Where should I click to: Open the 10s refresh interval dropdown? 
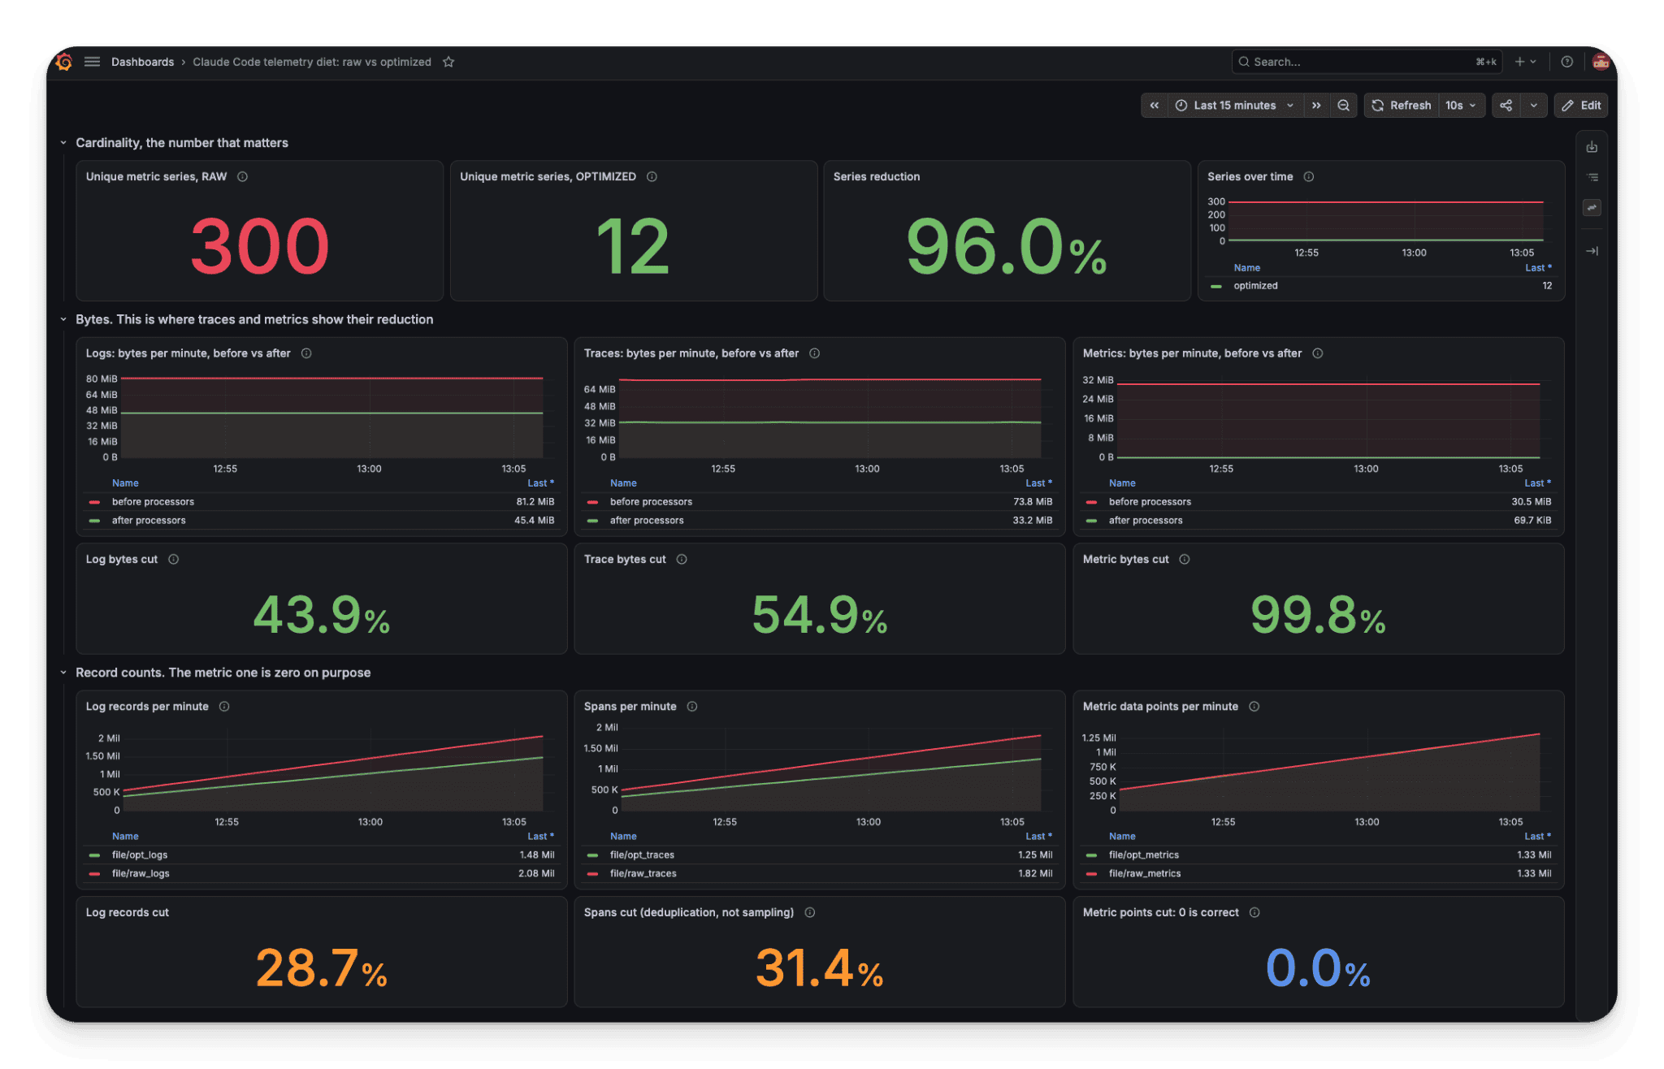[x=1460, y=106]
